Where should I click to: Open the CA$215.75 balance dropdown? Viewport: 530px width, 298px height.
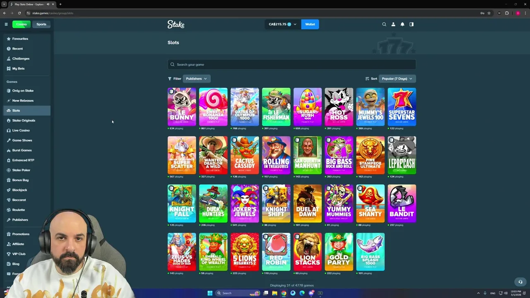click(283, 24)
